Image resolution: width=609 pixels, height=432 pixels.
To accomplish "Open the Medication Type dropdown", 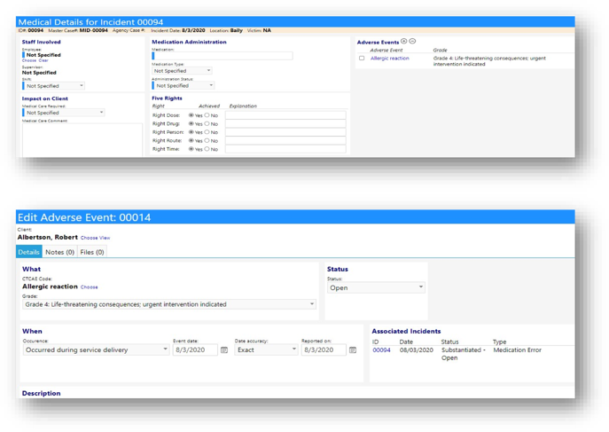I will point(182,71).
